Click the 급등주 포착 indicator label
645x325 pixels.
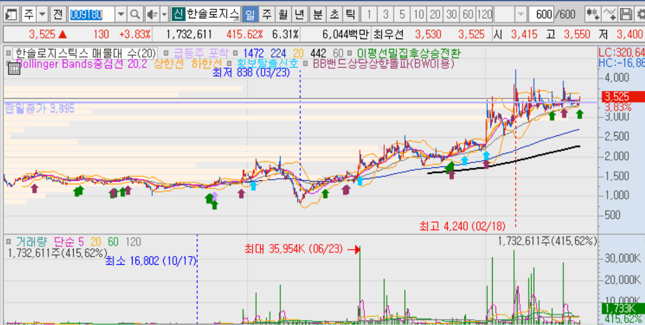200,52
